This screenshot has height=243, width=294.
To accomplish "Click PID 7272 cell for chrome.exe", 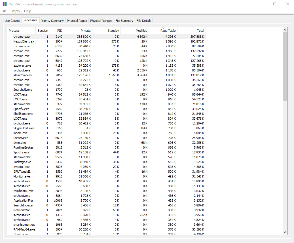I will coord(59,51).
